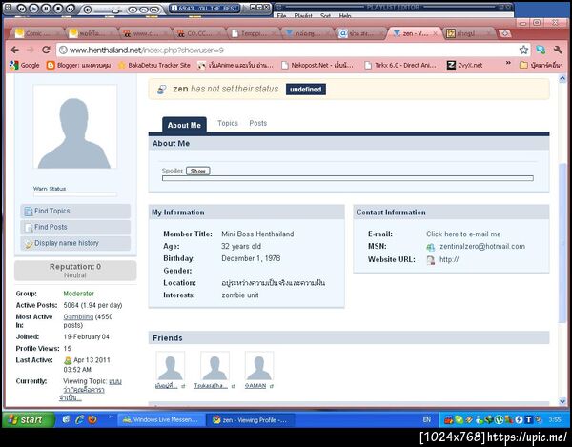The image size is (572, 447).
Task: Switch to the Temppi browser tab
Action: pyautogui.click(x=253, y=33)
